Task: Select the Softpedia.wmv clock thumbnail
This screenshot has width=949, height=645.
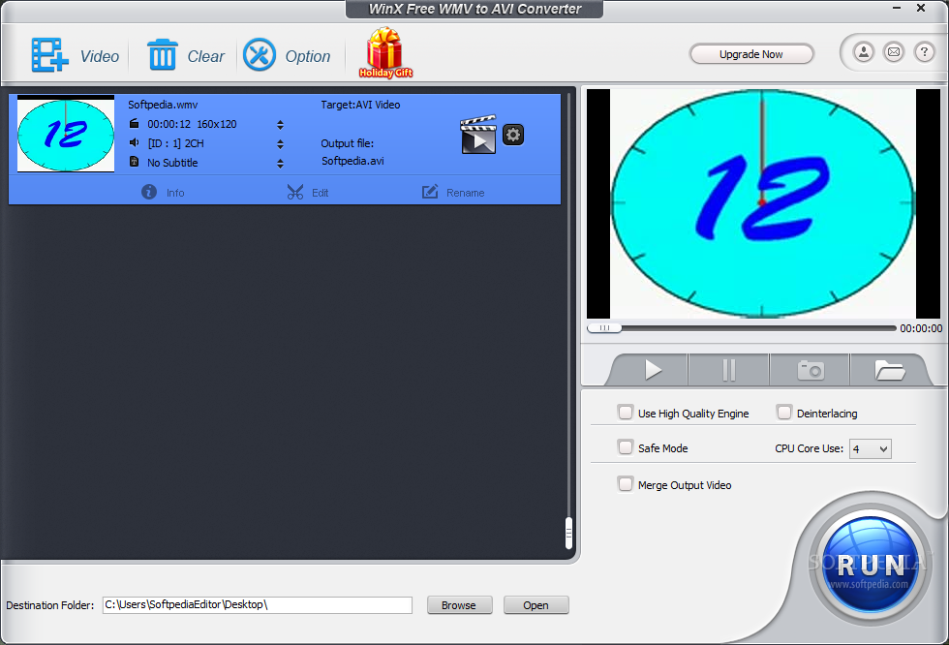Action: click(x=66, y=134)
